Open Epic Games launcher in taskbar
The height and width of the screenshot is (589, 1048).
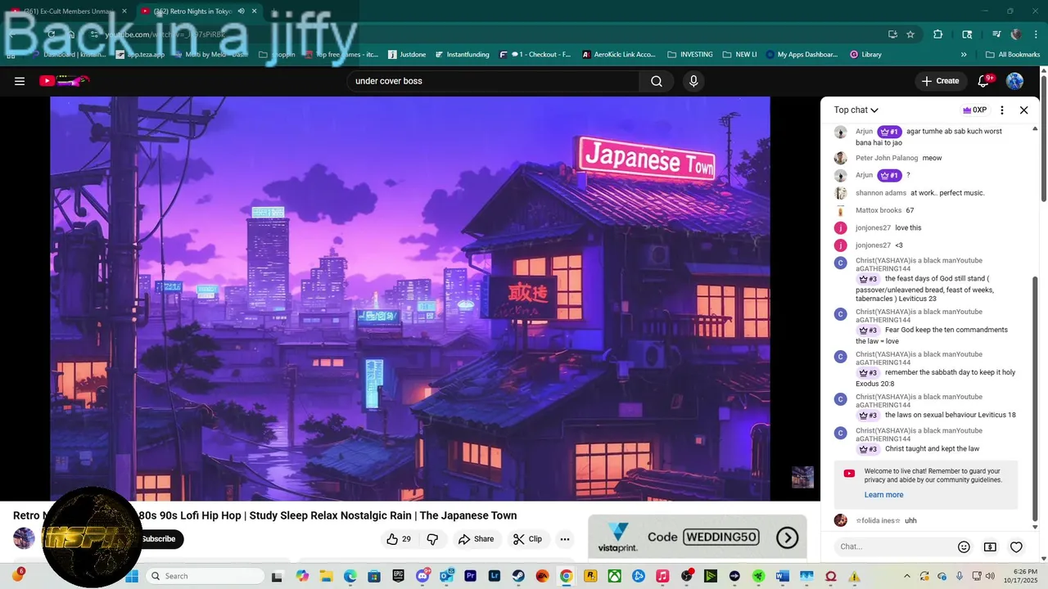[398, 576]
